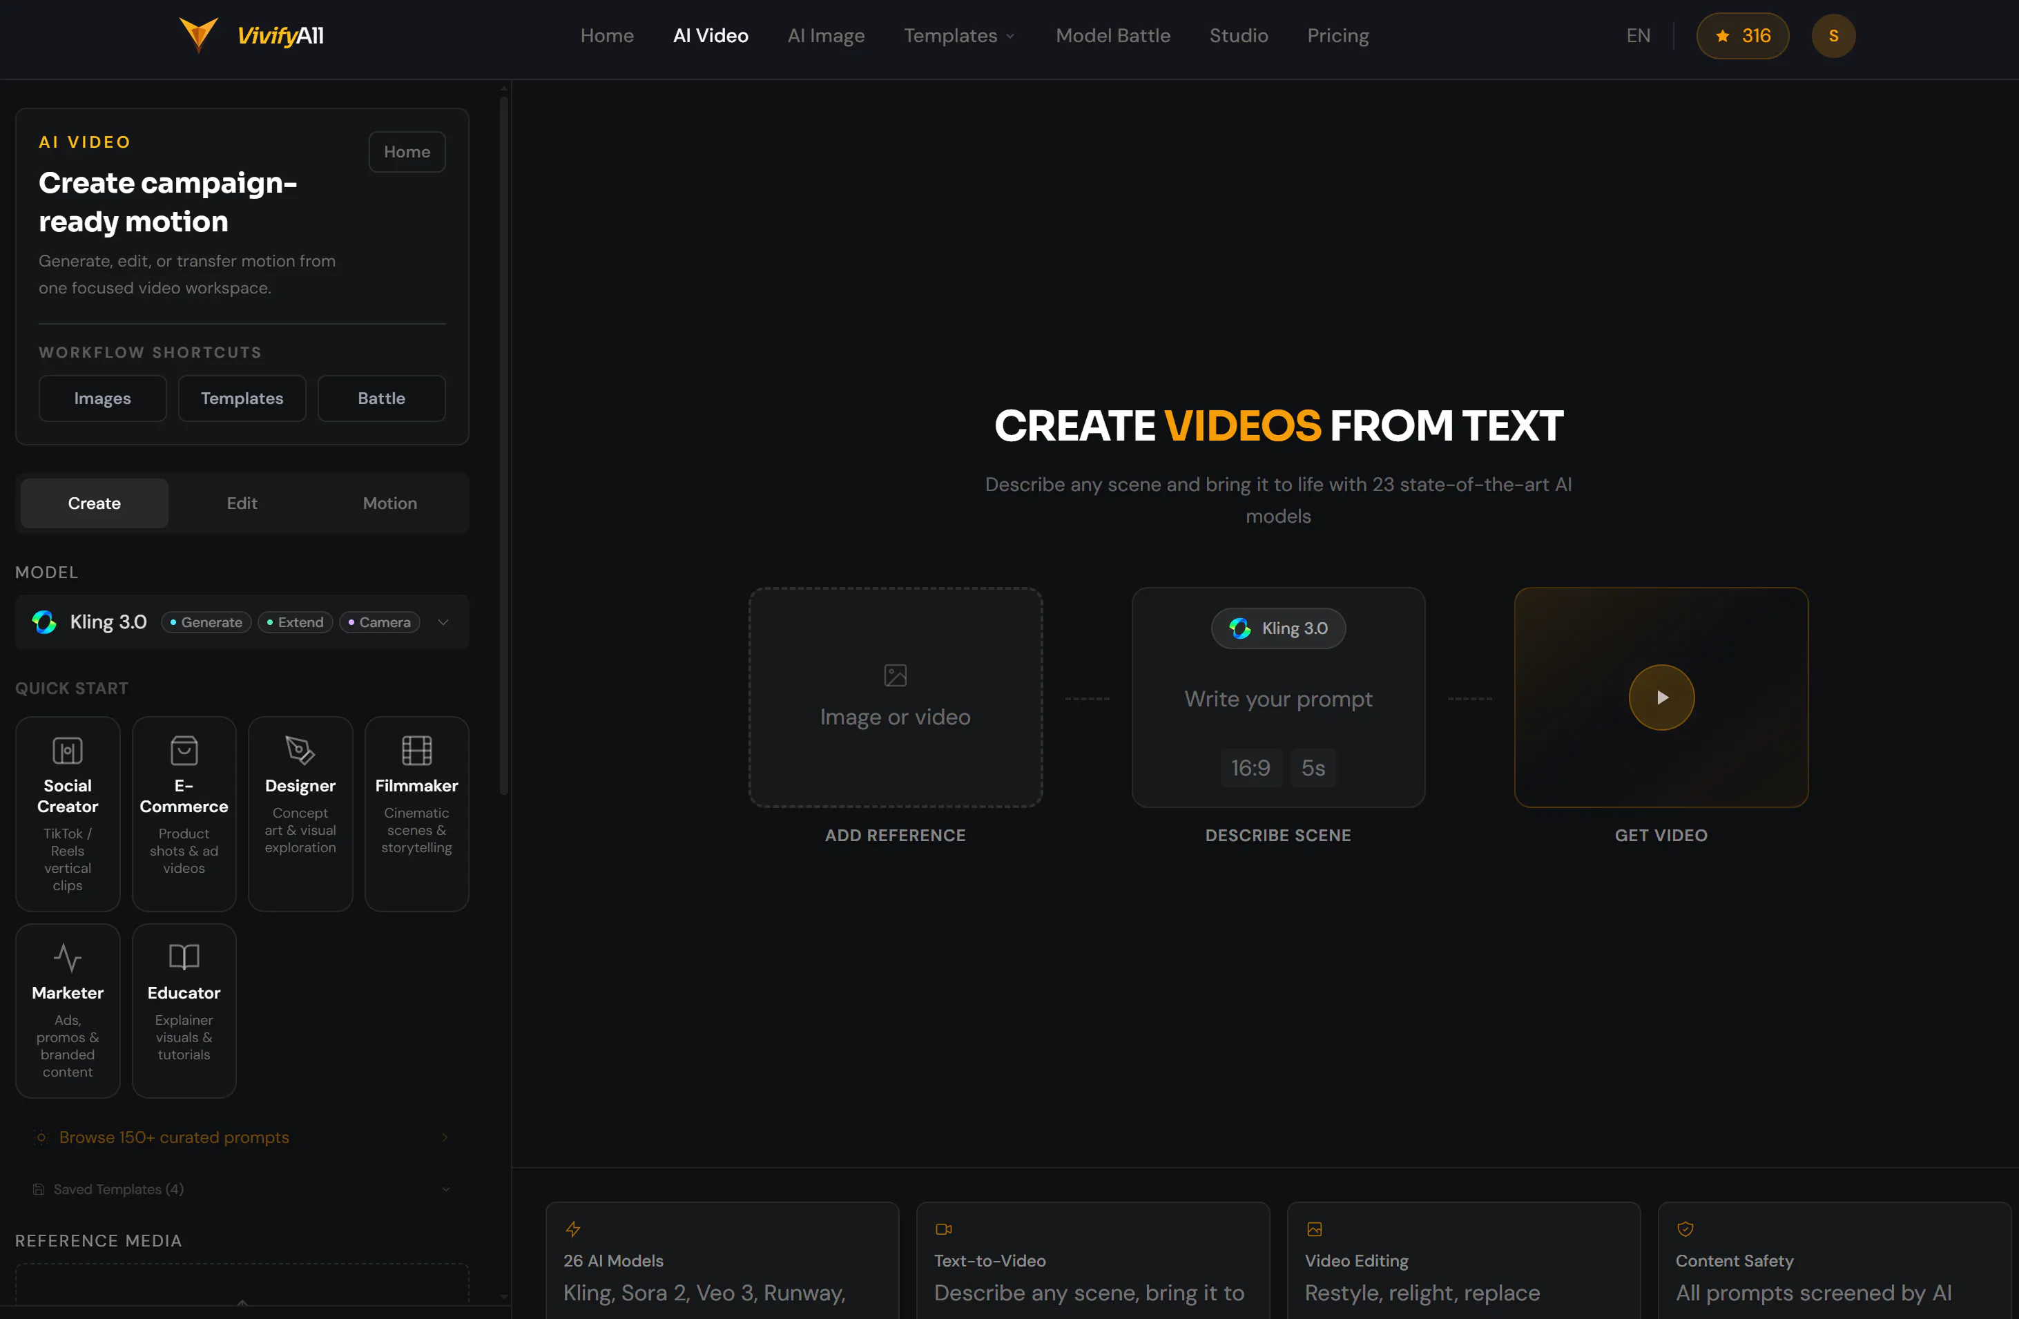This screenshot has width=2019, height=1319.
Task: Click the reference media upload area
Action: tap(242, 1283)
